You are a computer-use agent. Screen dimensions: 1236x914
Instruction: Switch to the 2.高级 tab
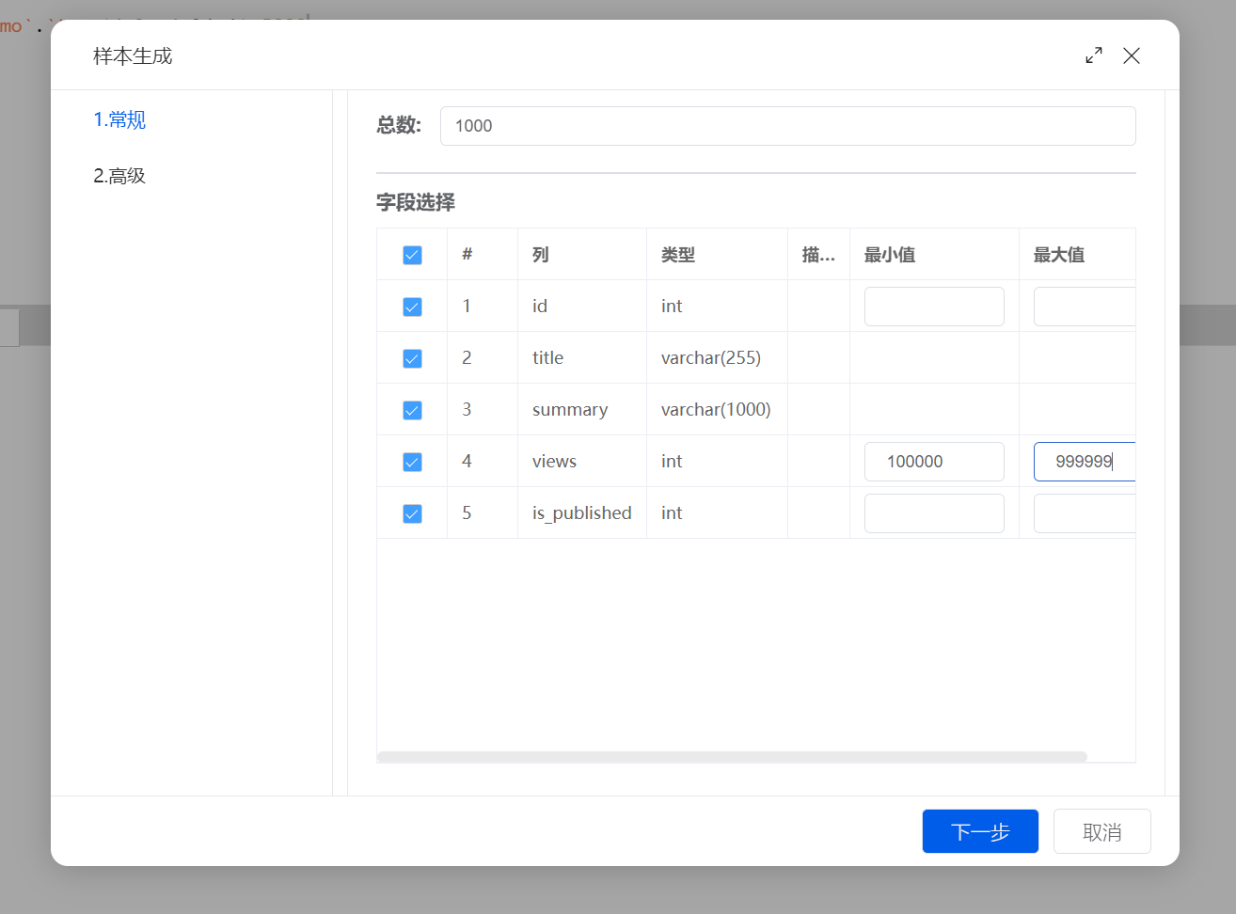(119, 176)
